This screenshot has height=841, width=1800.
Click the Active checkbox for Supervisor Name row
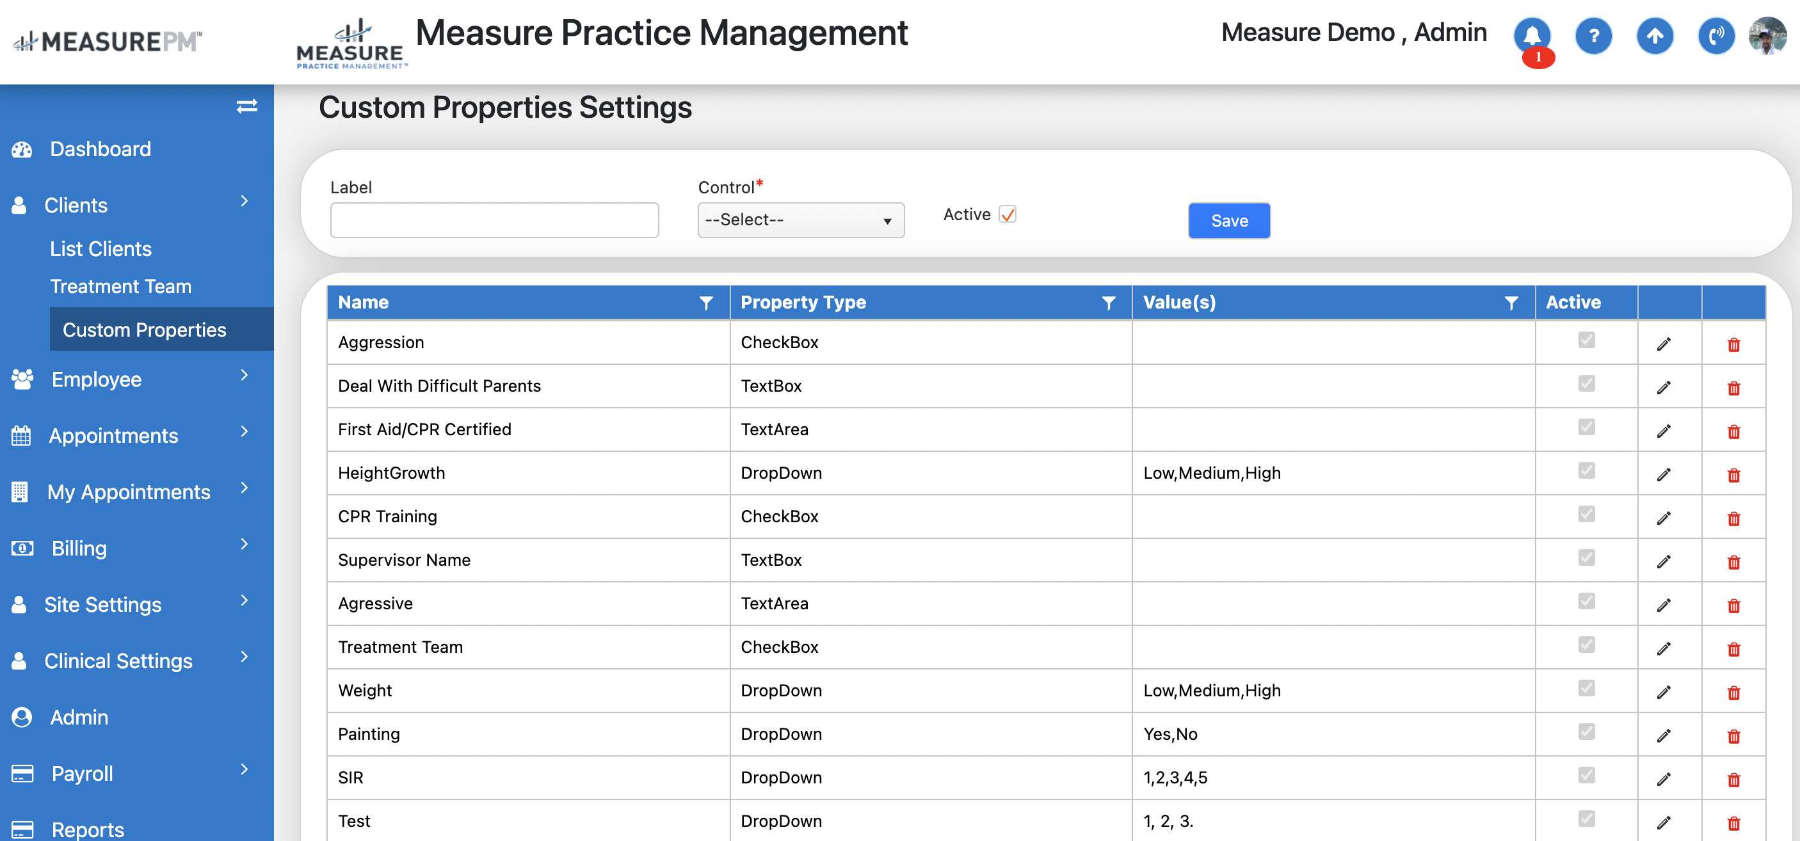[x=1586, y=557]
